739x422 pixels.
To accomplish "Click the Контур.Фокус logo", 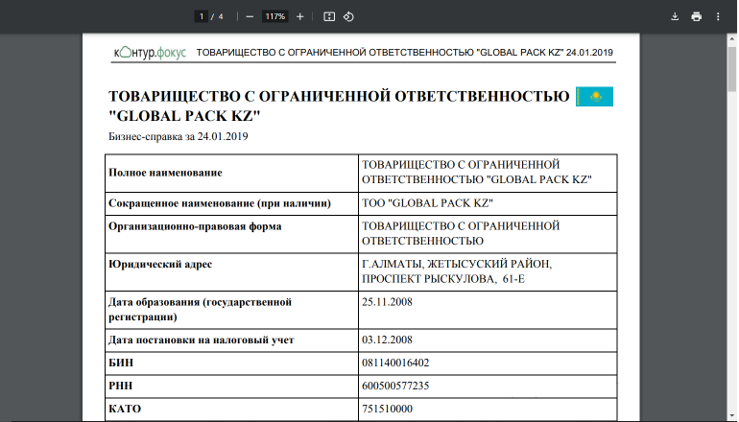I will (x=150, y=53).
